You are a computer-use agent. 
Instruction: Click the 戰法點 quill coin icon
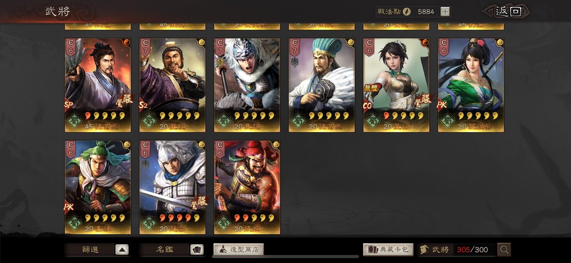pyautogui.click(x=407, y=11)
